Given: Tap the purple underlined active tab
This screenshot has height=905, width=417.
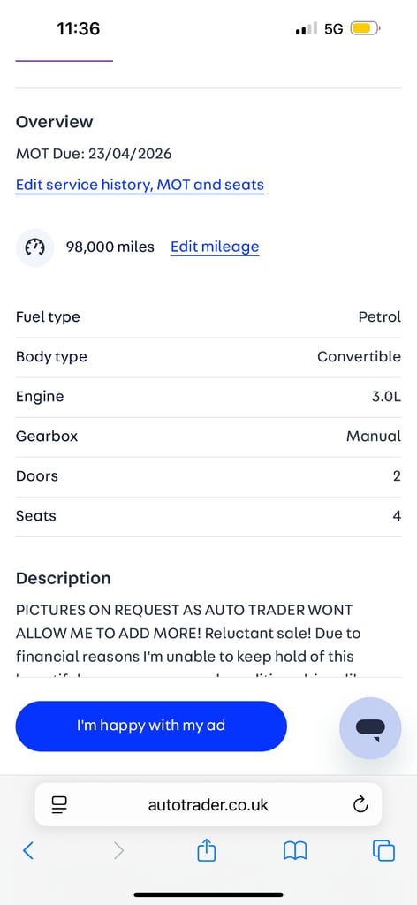Looking at the screenshot, I should click(x=64, y=60).
